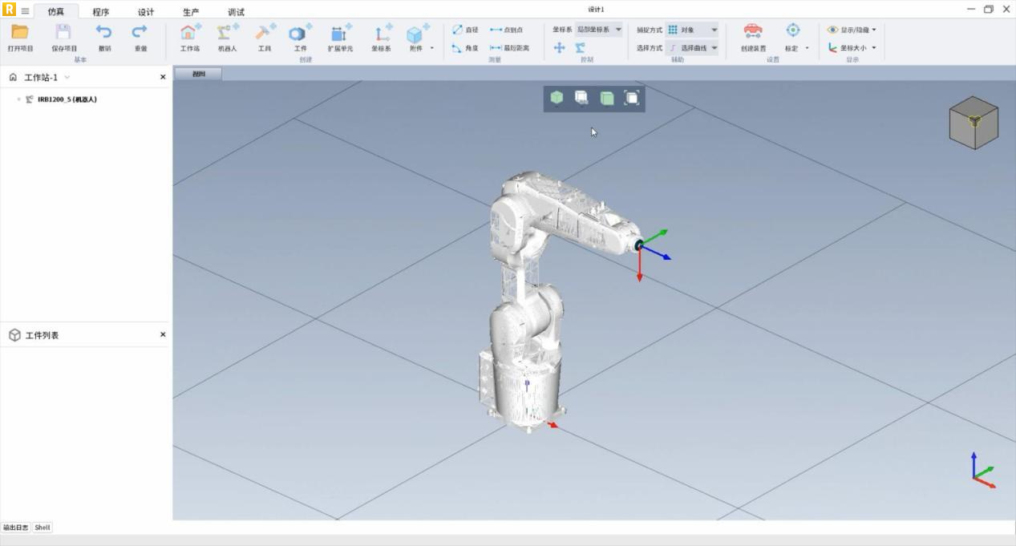
Task: Open the 坐标系 local coordinate dropdown
Action: (599, 30)
